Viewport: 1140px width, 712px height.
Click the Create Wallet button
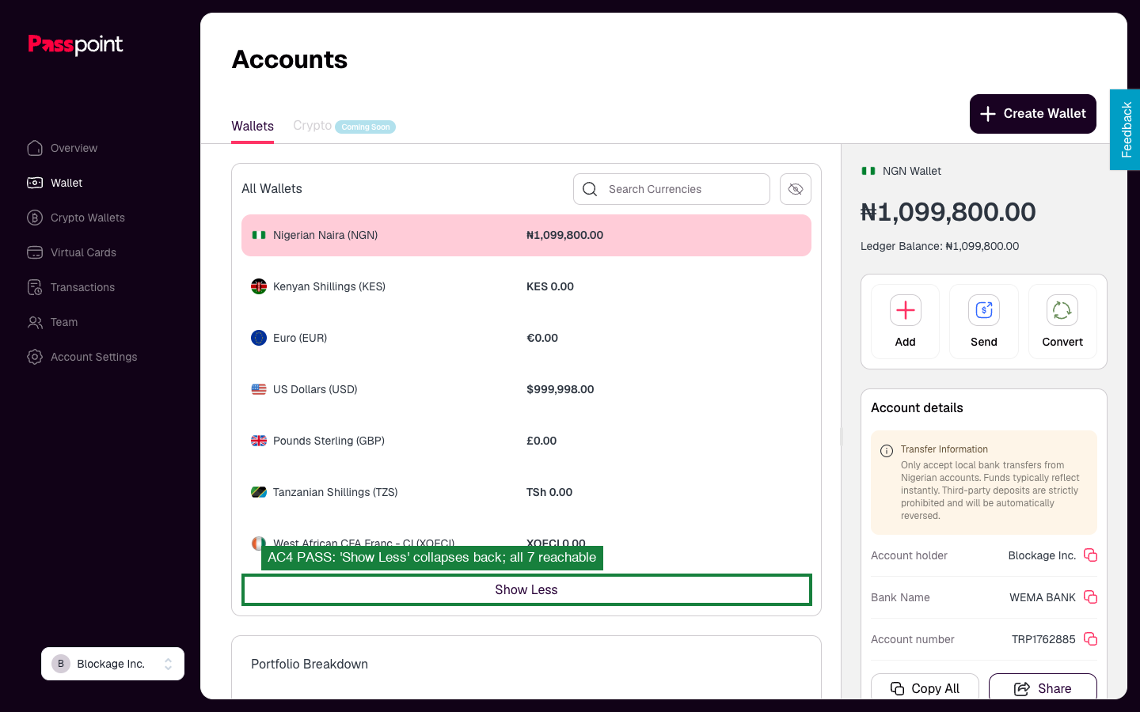tap(1033, 114)
